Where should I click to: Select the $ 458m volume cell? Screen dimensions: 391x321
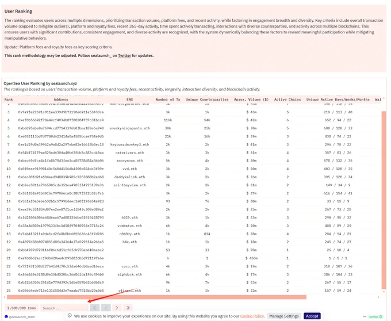click(x=251, y=258)
